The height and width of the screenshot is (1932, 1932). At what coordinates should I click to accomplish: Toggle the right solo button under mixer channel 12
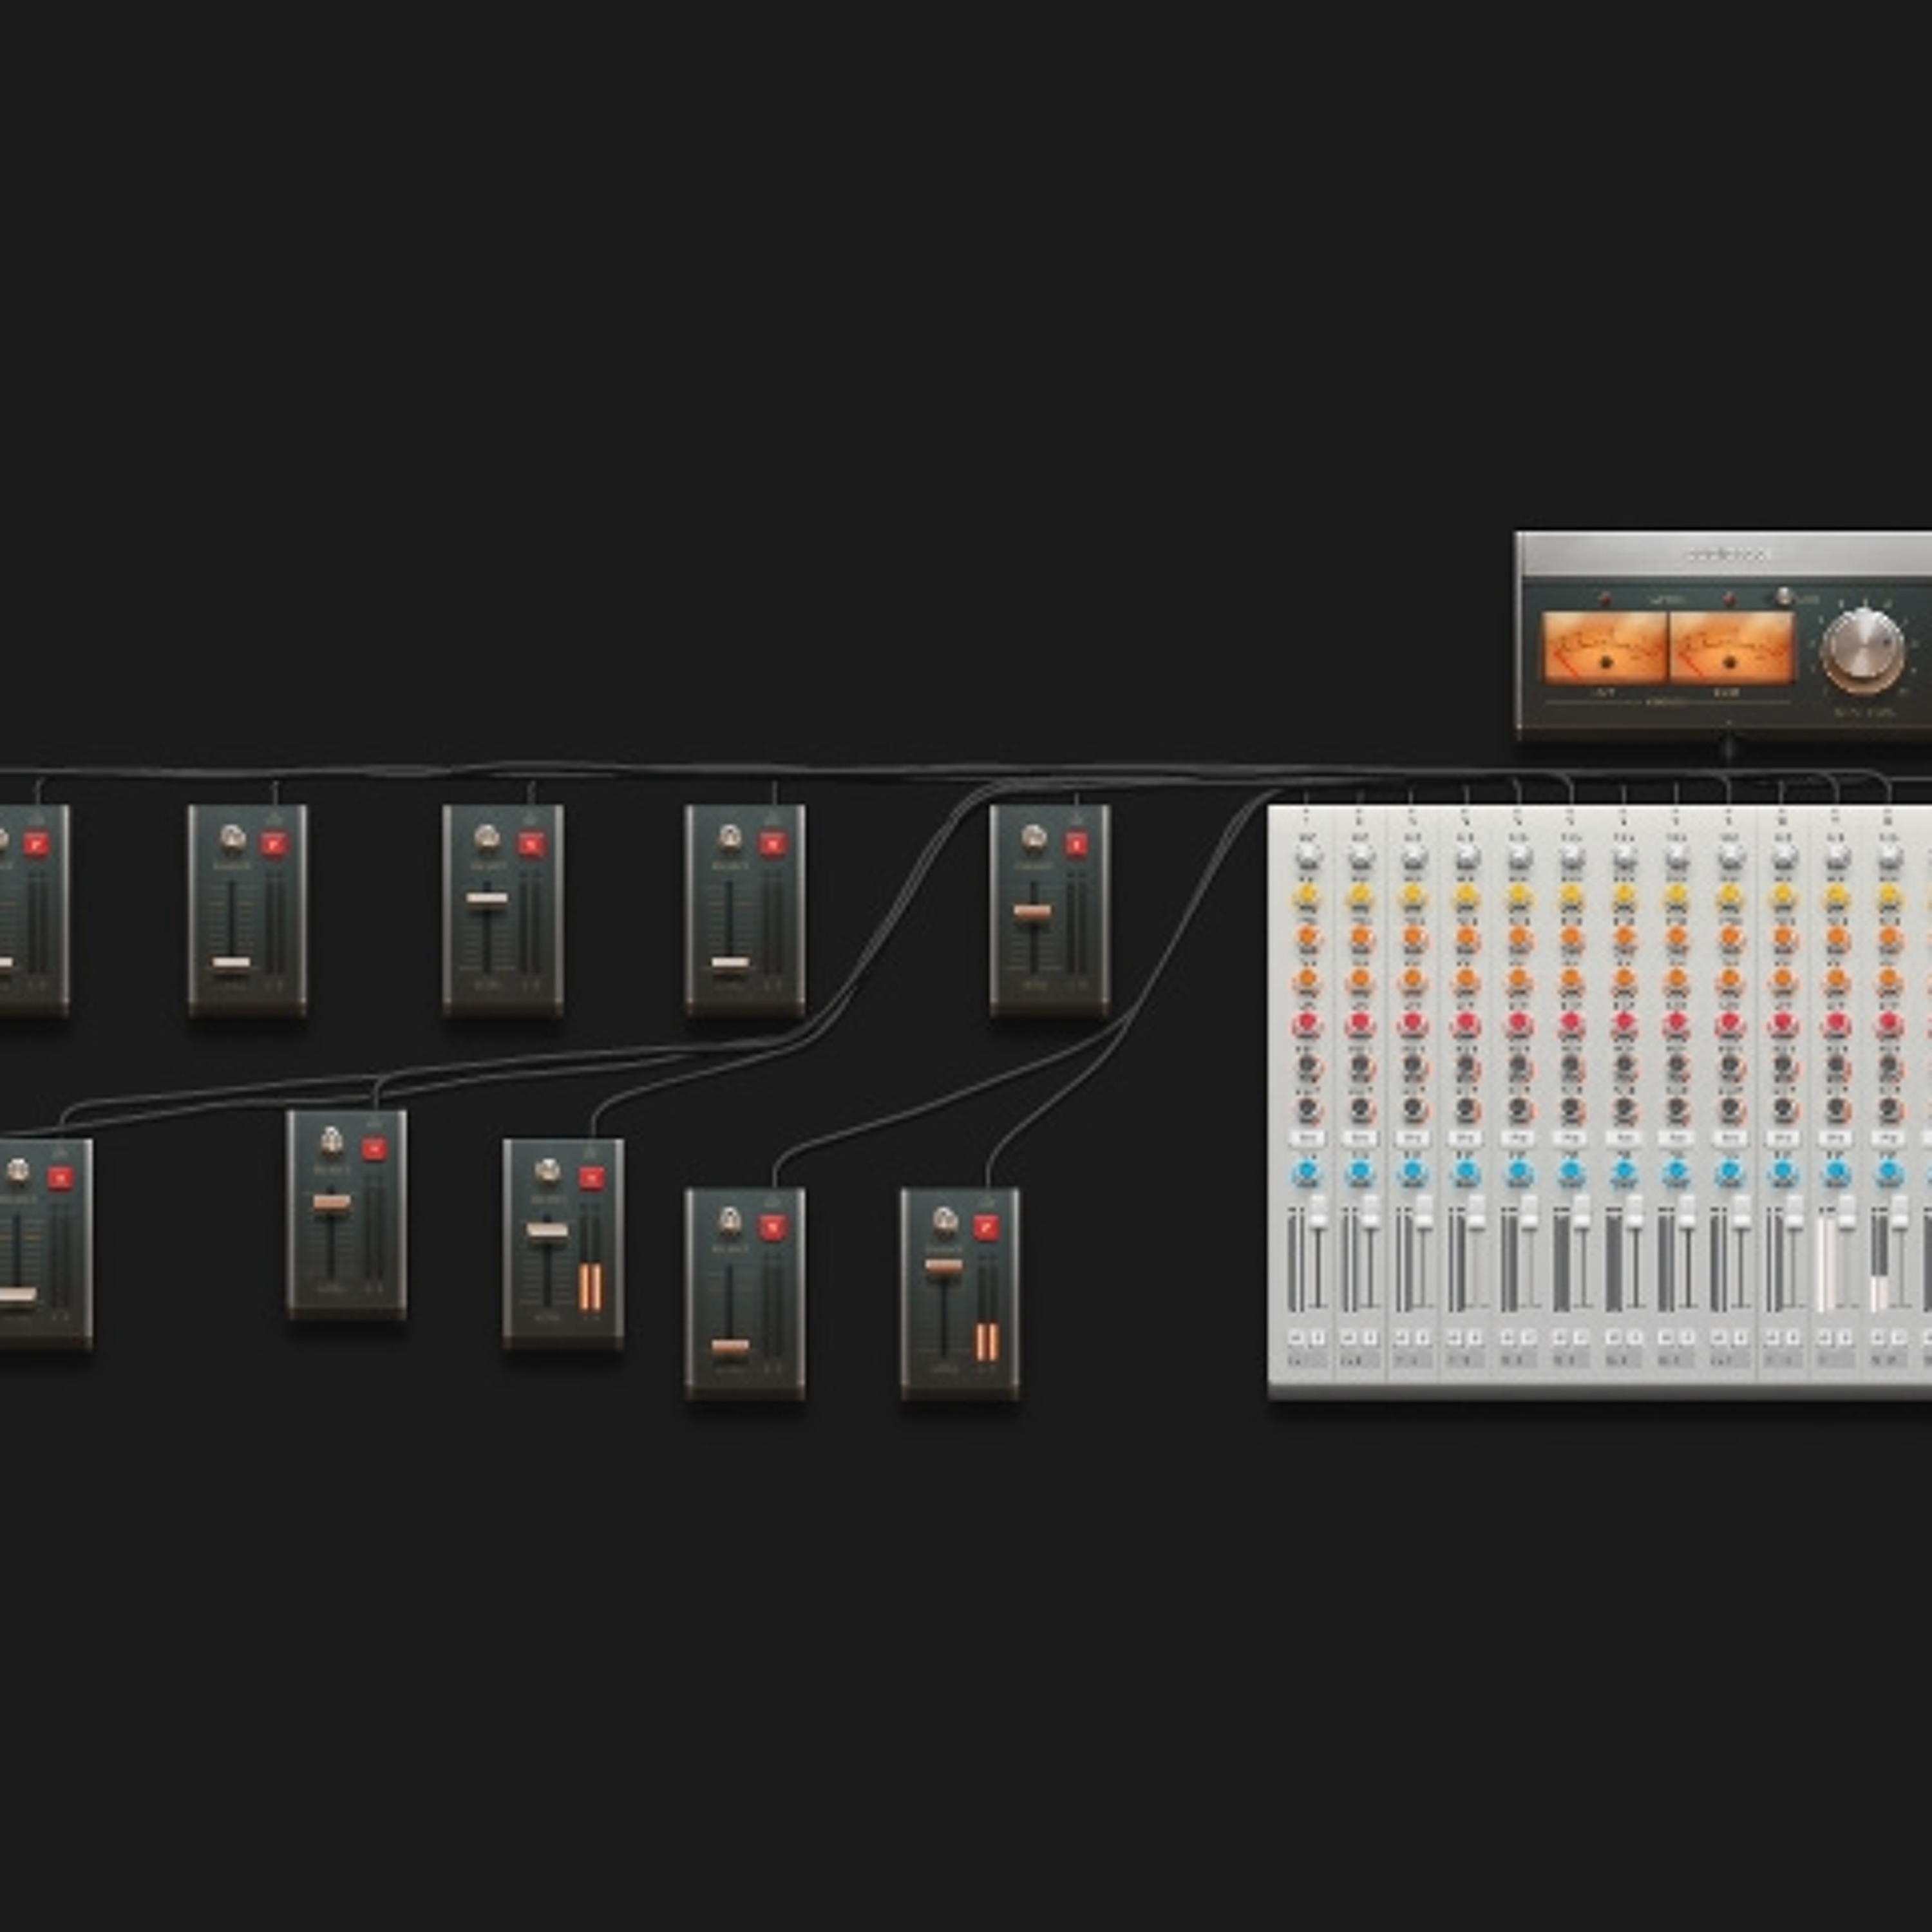[1900, 1337]
